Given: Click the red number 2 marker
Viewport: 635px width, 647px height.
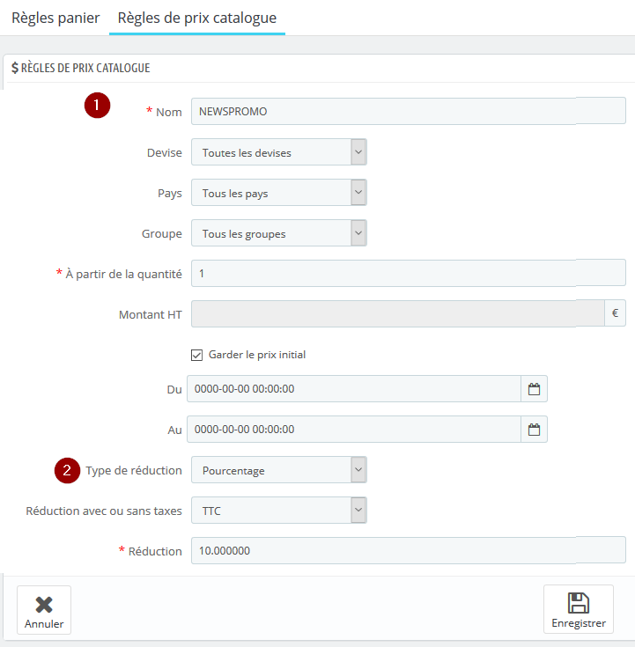Looking at the screenshot, I should click(x=67, y=470).
